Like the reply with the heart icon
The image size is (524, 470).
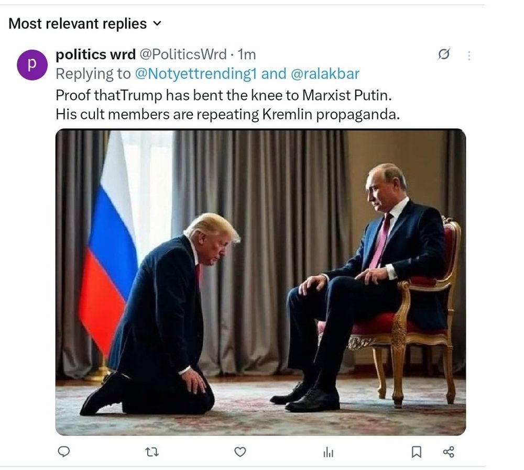240,452
